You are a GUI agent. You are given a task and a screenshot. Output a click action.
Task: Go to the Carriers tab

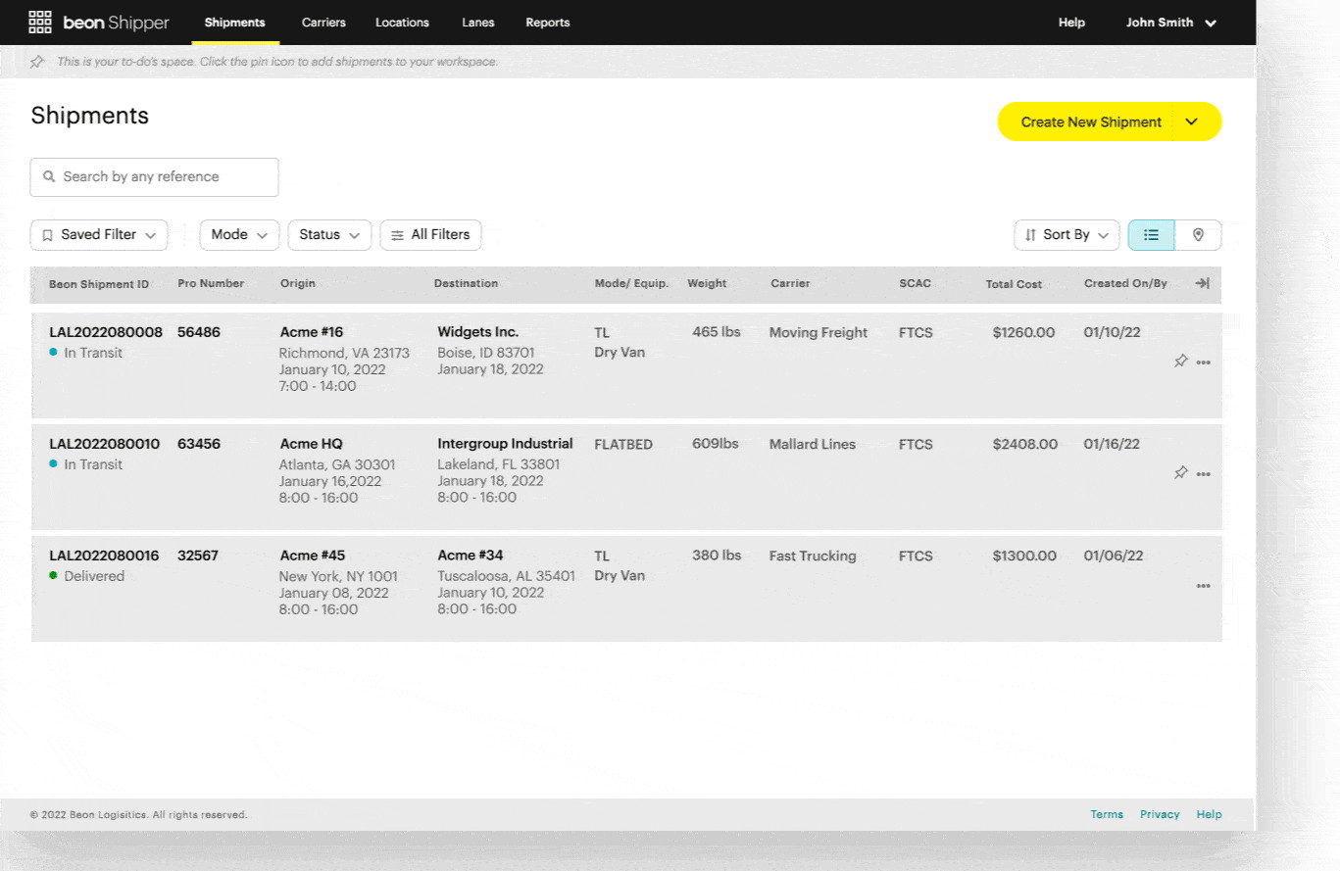(x=323, y=23)
